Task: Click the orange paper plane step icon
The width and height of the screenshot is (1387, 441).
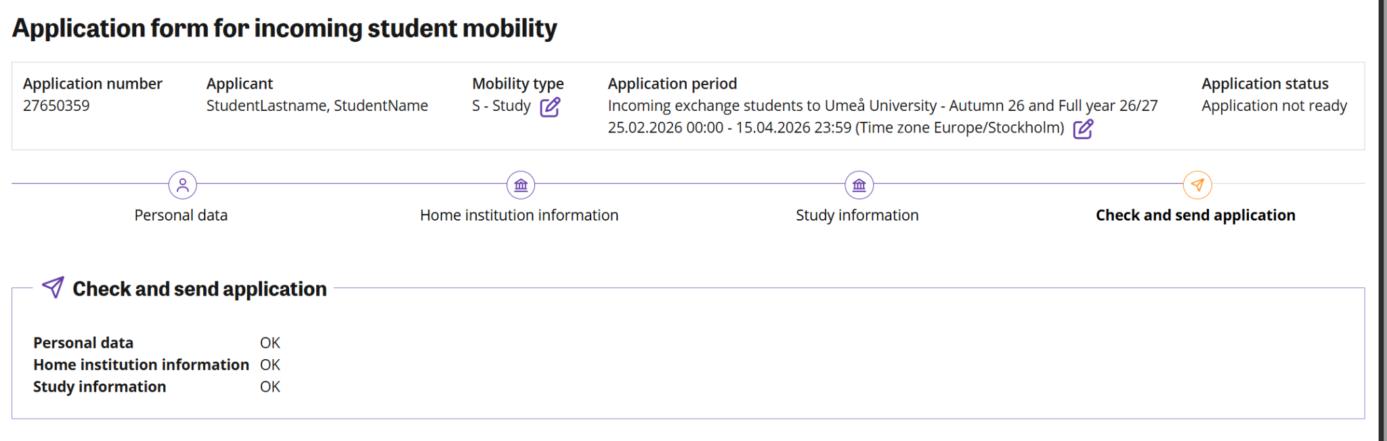Action: pyautogui.click(x=1197, y=185)
